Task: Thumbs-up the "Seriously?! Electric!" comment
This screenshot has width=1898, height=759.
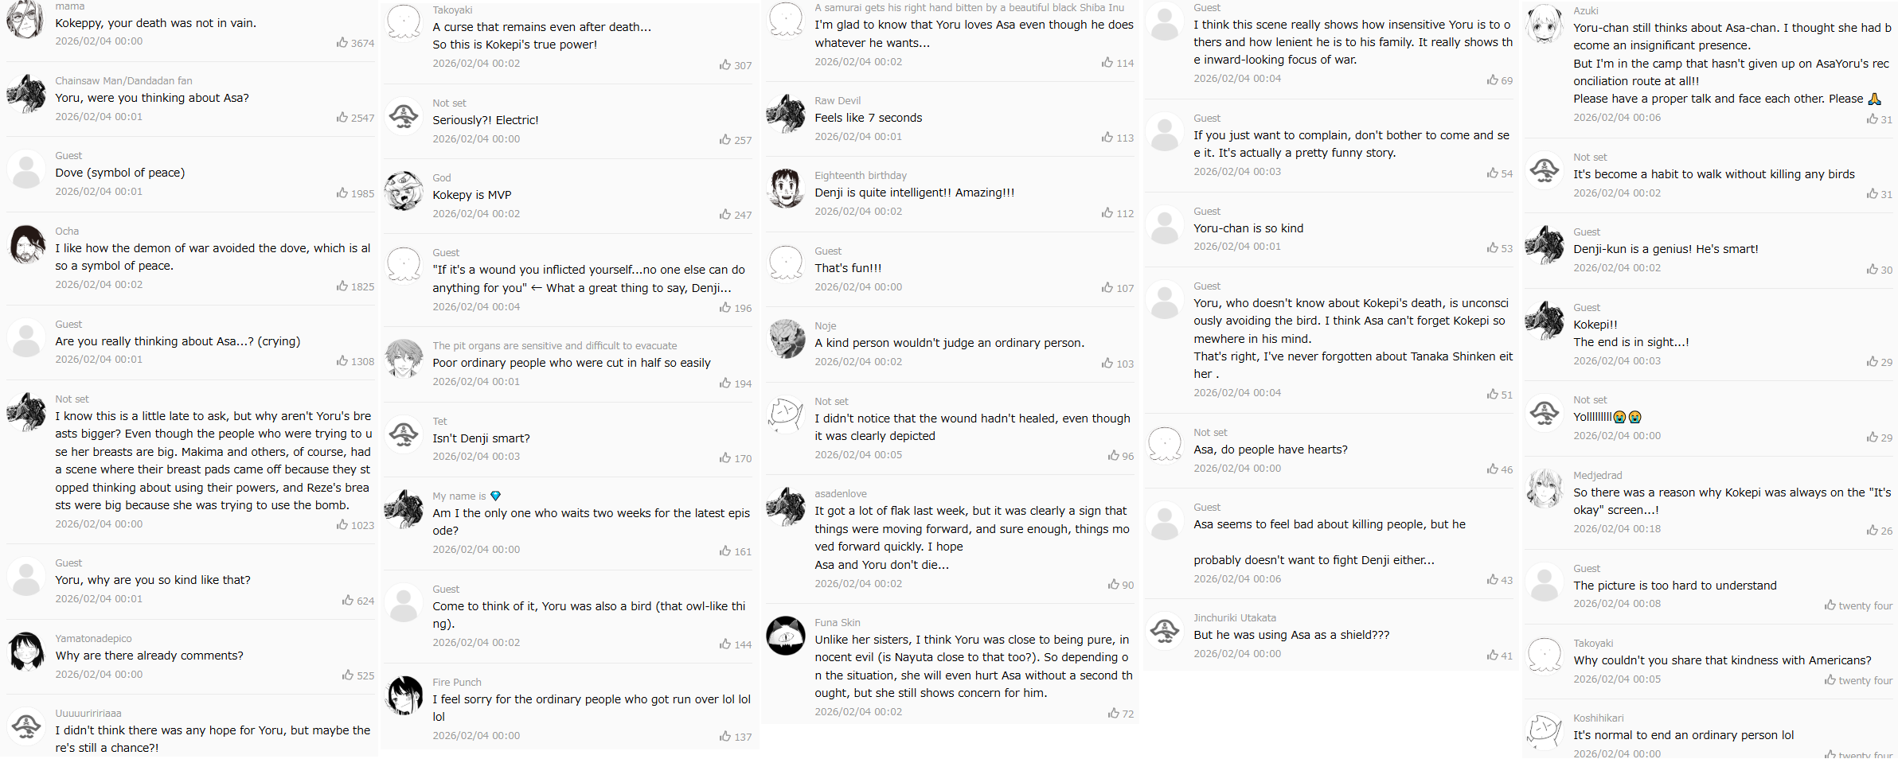Action: [725, 140]
